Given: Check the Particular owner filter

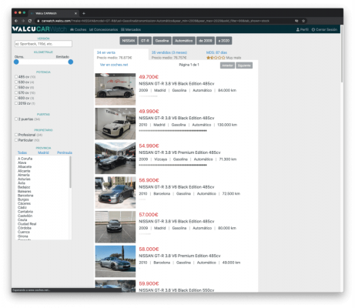Looking at the screenshot, I should pos(16,140).
